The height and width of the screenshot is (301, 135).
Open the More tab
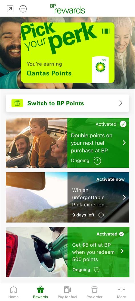click(121, 292)
